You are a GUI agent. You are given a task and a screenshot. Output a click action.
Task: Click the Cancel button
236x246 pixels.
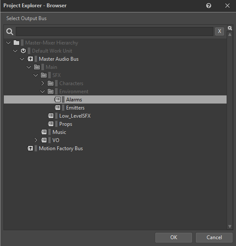coord(214,237)
